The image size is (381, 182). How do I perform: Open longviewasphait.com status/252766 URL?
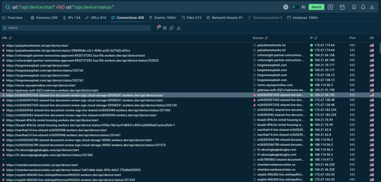45,70
